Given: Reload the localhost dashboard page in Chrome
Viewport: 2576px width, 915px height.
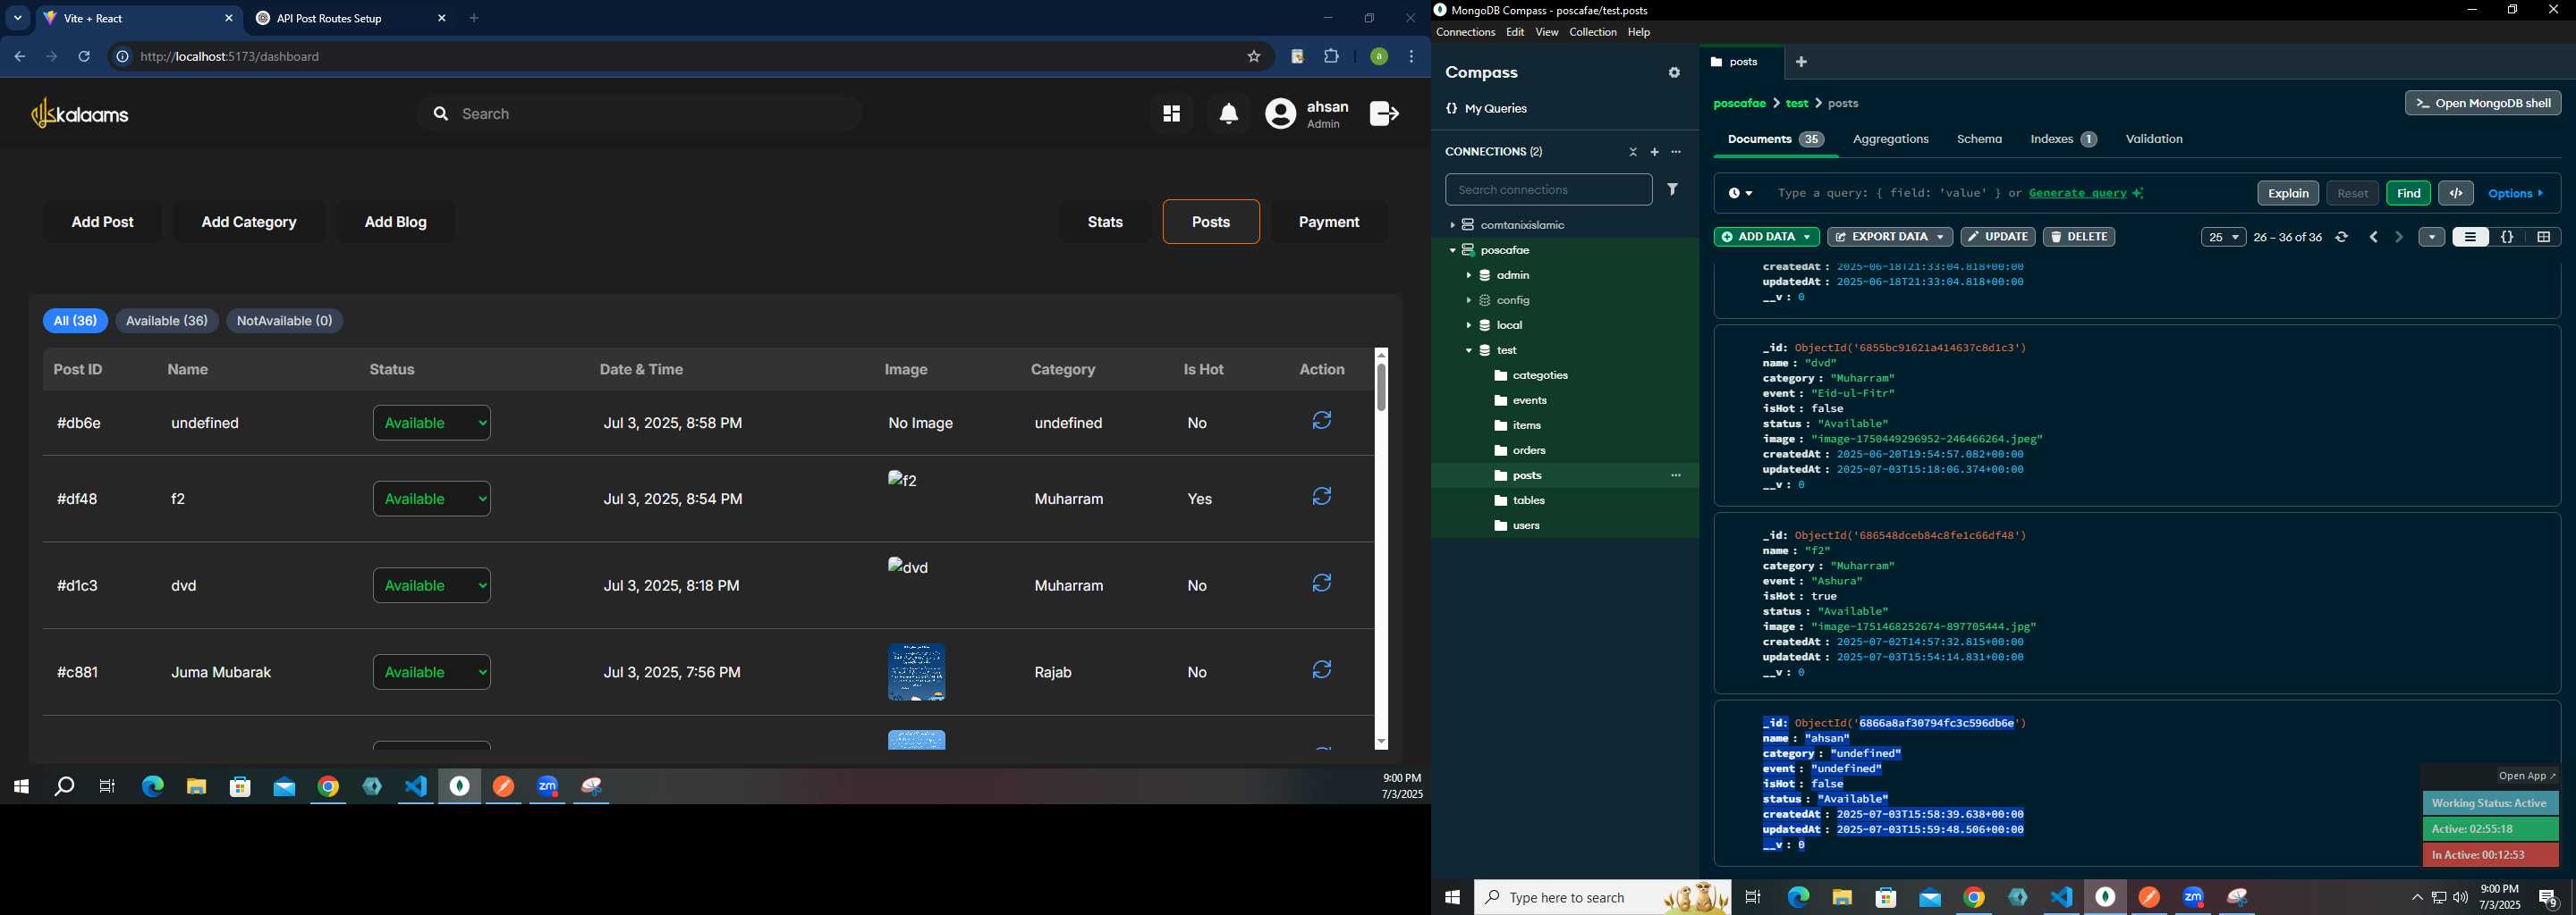Looking at the screenshot, I should [x=84, y=57].
